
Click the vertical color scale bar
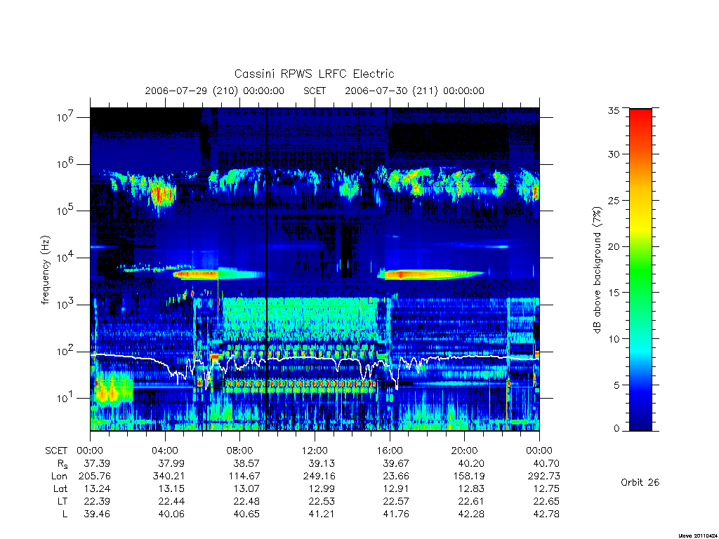[x=640, y=269]
